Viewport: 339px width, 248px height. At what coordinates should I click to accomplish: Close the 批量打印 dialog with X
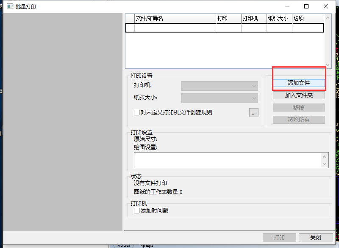tap(326, 6)
